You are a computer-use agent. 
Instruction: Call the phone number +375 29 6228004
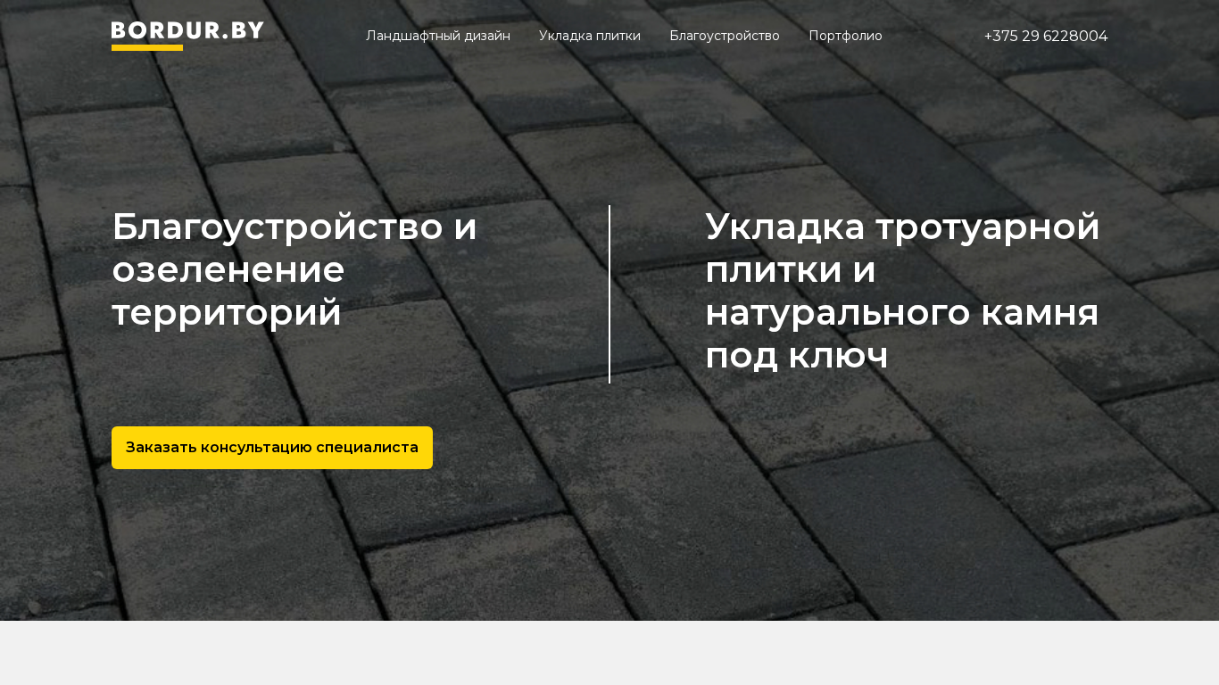tap(1046, 36)
